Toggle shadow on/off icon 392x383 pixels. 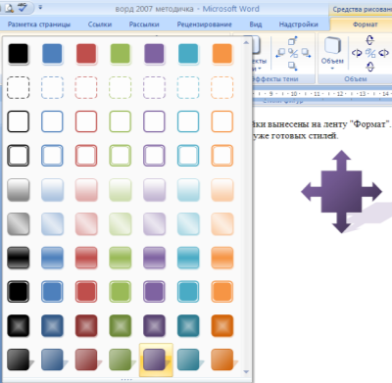[293, 53]
